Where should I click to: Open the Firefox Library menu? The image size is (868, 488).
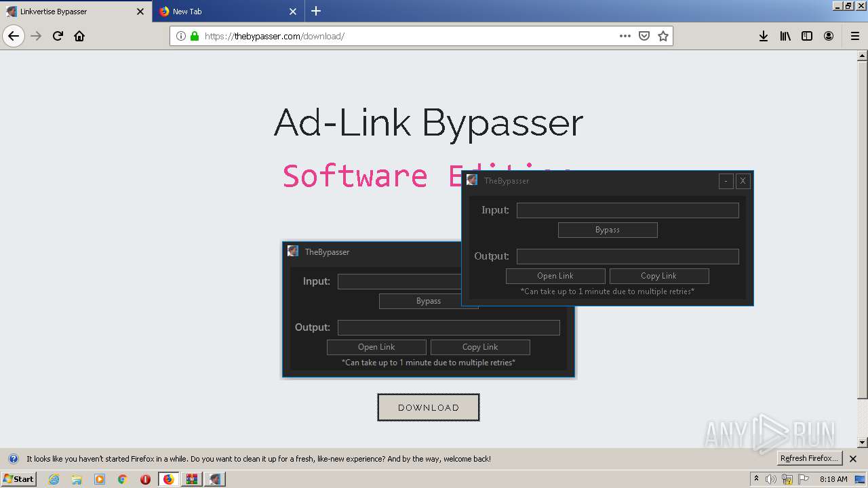point(785,36)
